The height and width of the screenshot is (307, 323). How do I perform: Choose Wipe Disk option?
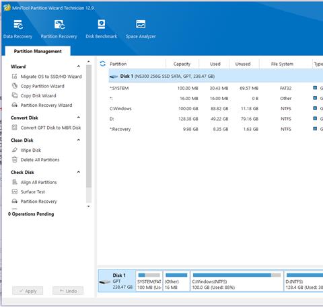pyautogui.click(x=31, y=150)
